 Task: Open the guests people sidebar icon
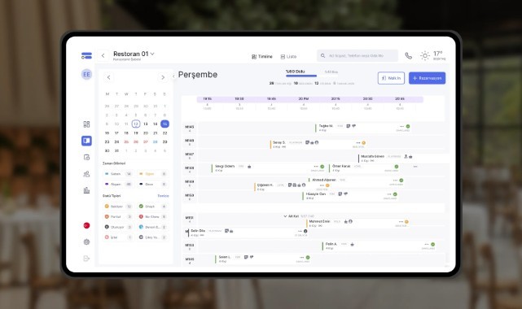(86, 174)
